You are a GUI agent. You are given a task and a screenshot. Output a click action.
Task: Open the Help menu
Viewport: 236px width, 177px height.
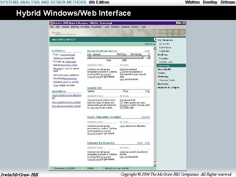(x=143, y=27)
